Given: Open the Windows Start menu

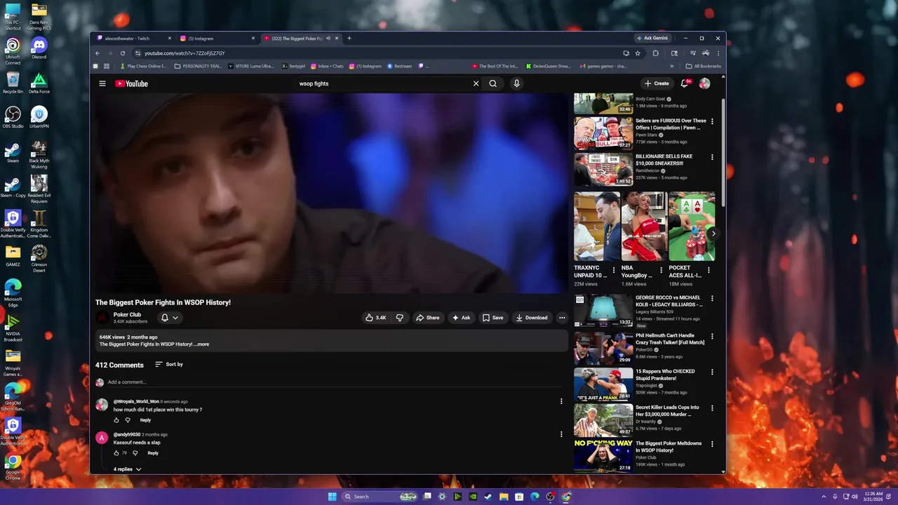Looking at the screenshot, I should [332, 497].
